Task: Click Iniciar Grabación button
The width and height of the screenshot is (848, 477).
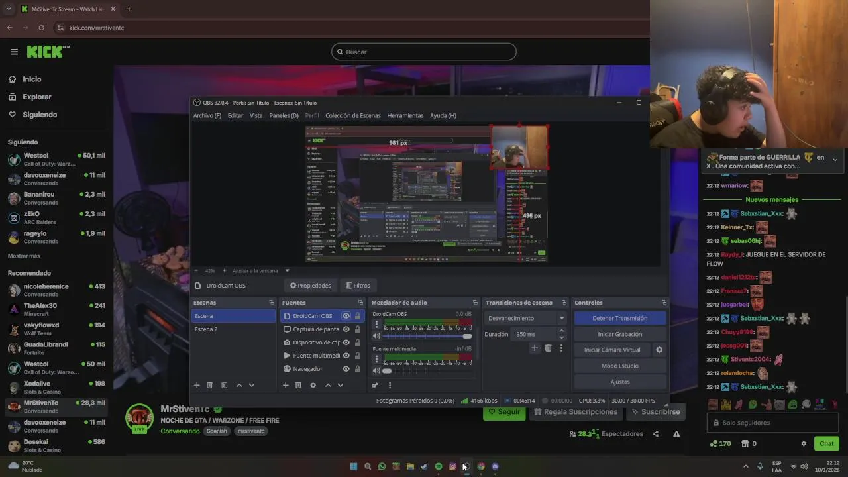Action: coord(620,334)
